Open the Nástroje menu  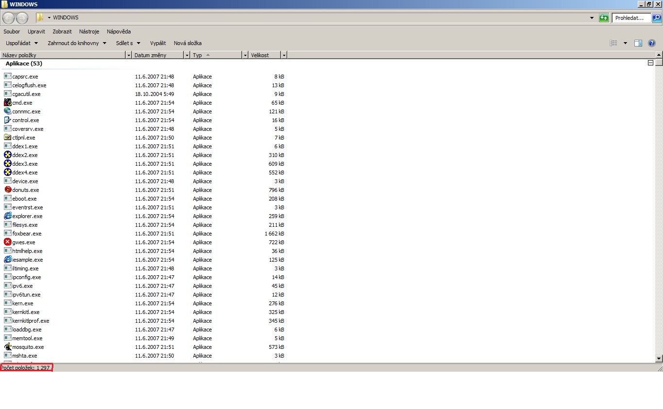89,31
